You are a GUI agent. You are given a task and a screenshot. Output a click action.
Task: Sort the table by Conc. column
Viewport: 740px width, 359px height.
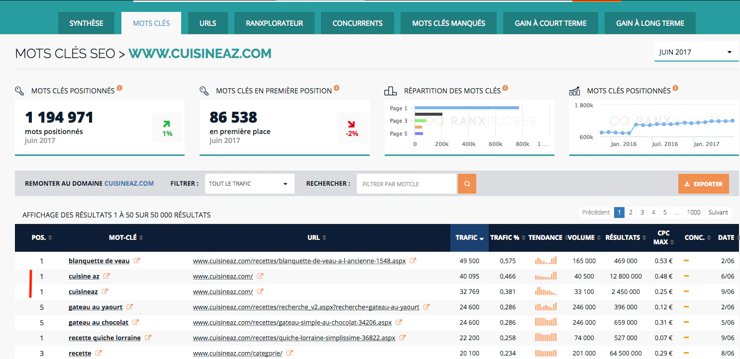pyautogui.click(x=698, y=238)
